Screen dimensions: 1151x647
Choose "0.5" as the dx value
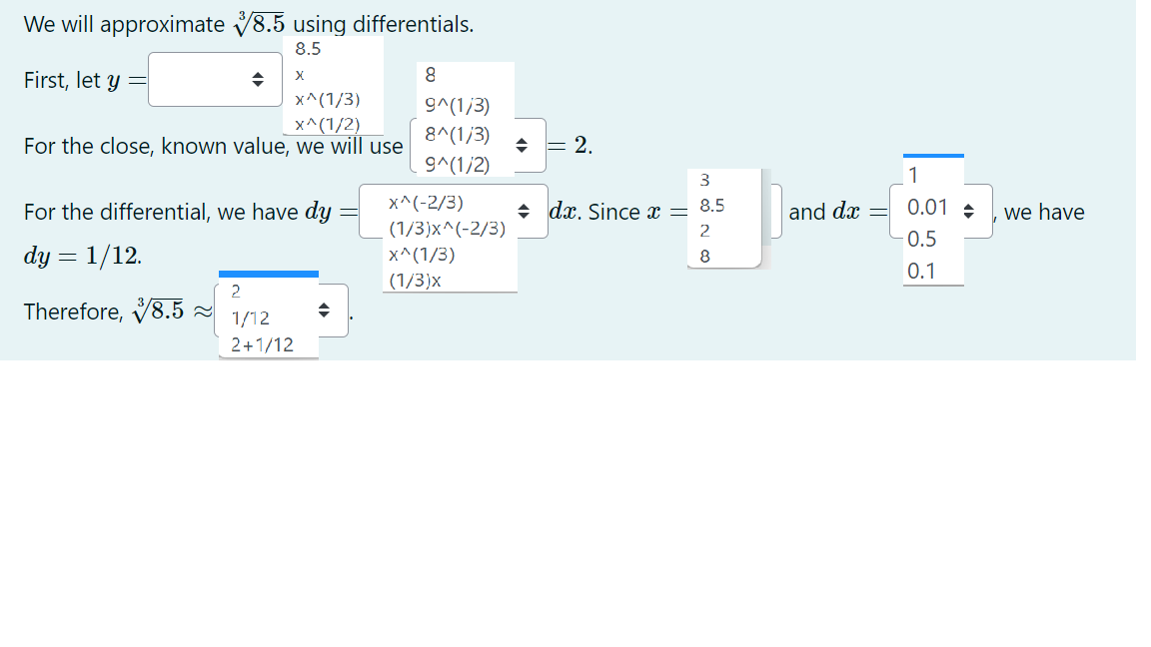click(917, 237)
